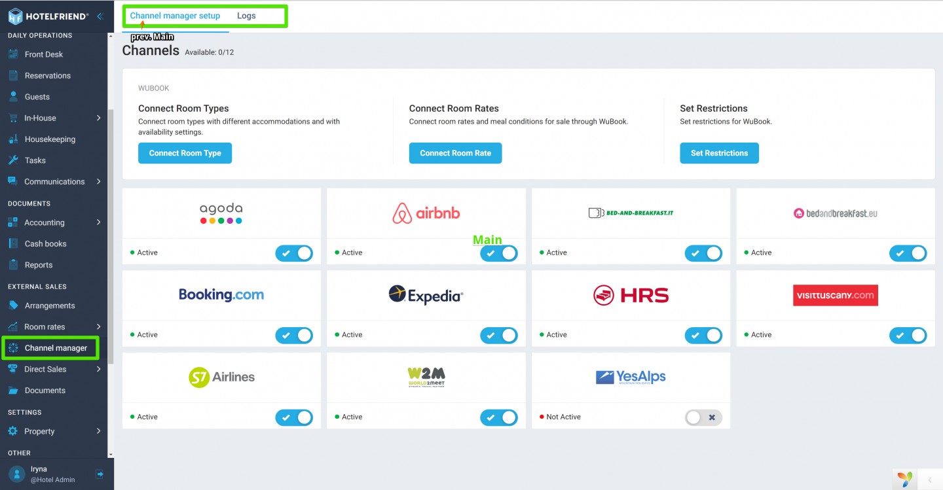This screenshot has height=490, width=943.
Task: Click the Connect Room Rate button
Action: point(455,153)
